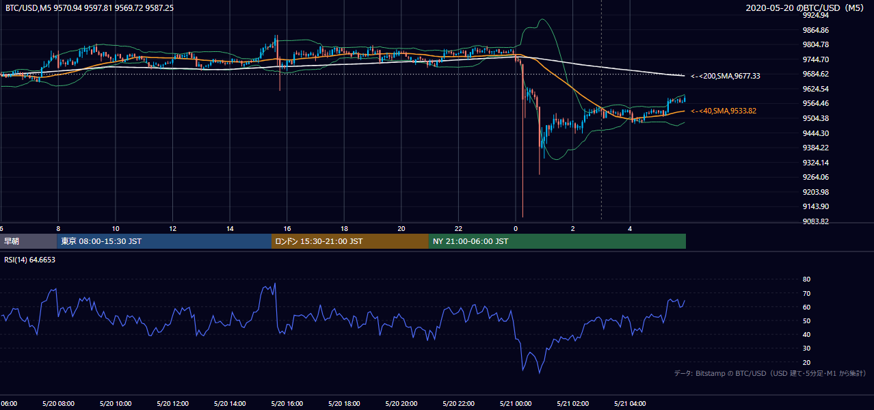874x410 pixels.
Task: Click price axis value 9804.78
Action: point(816,45)
